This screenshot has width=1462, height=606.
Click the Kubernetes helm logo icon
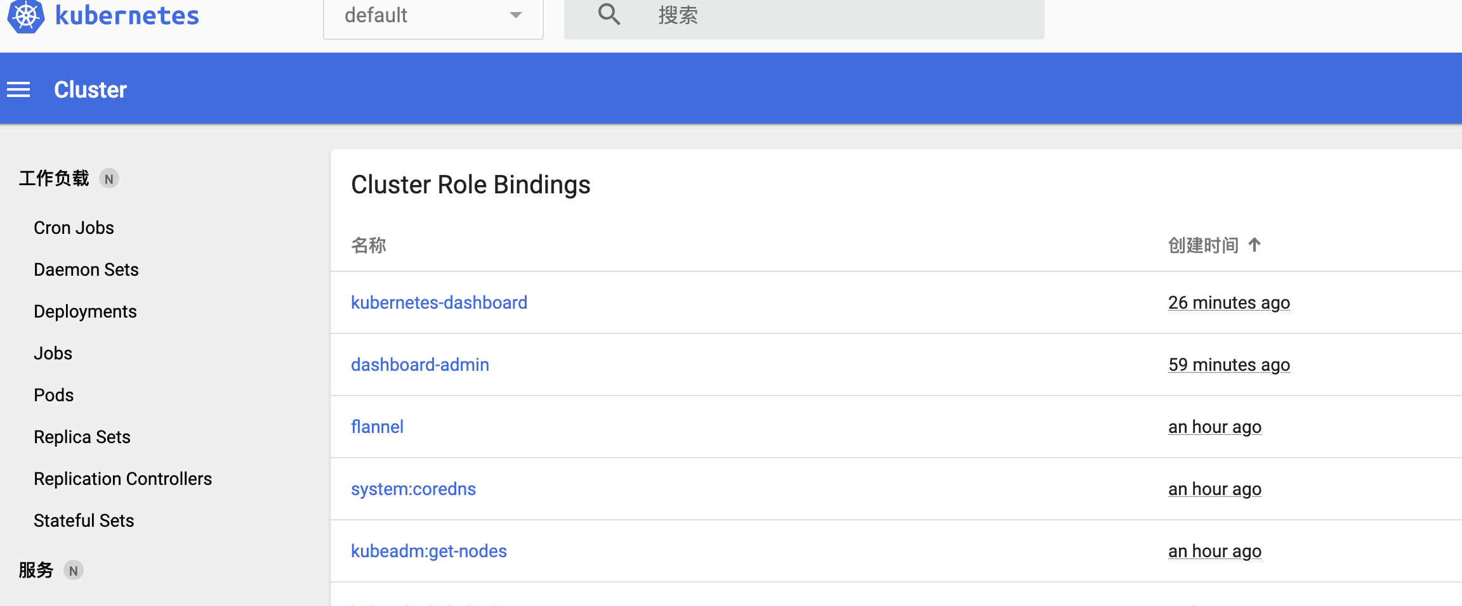(x=25, y=16)
